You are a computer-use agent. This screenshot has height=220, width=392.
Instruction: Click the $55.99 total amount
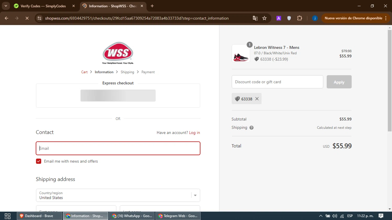point(342,146)
